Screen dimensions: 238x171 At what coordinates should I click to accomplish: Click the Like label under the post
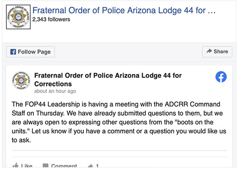(27, 166)
